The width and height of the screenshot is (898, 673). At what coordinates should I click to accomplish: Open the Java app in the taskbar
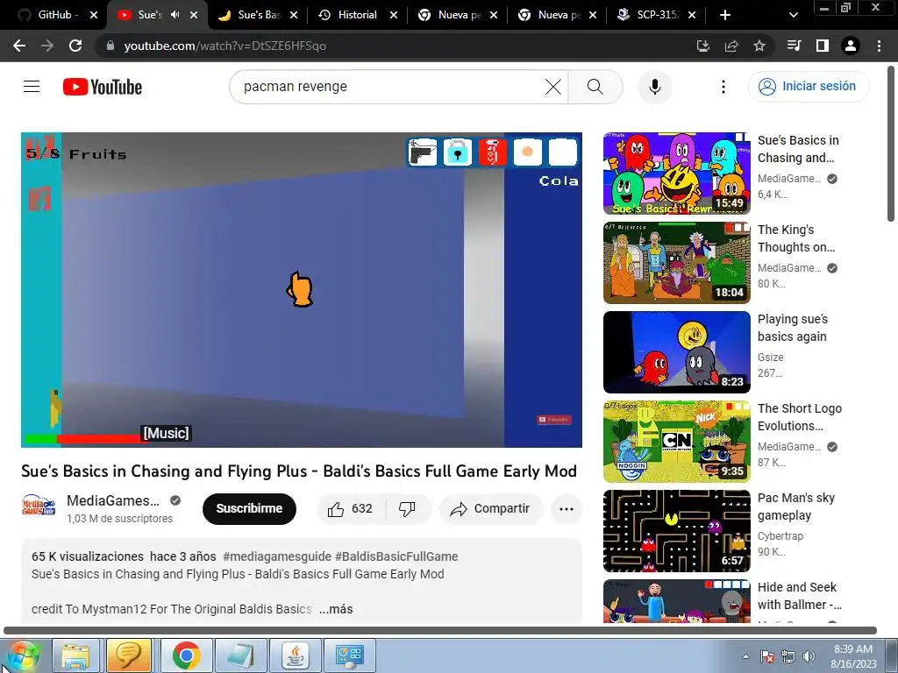tap(295, 655)
